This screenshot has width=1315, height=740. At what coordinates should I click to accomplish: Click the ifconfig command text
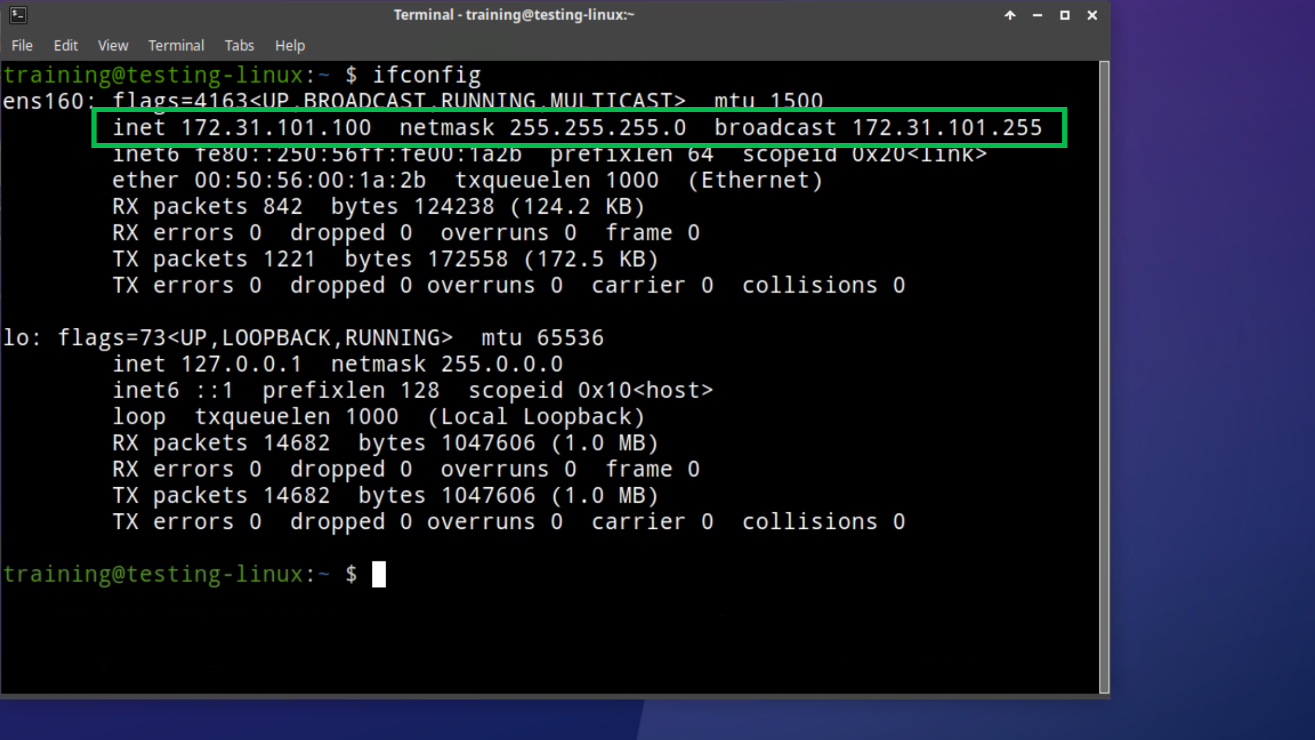(x=426, y=76)
